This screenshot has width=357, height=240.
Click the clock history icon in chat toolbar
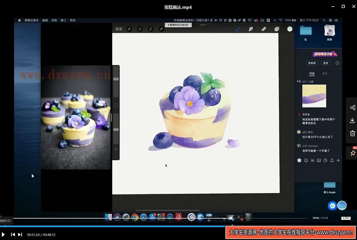(325, 160)
